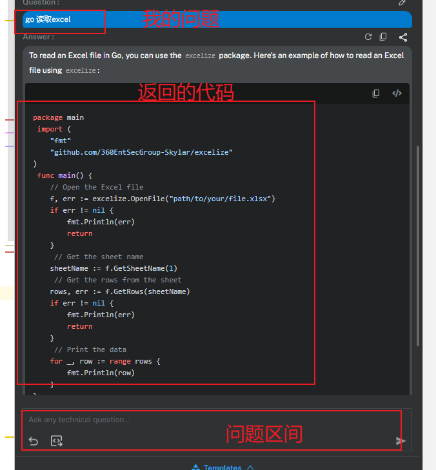Regenerate the answer with the refresh icon
436x470 pixels.
(x=368, y=37)
